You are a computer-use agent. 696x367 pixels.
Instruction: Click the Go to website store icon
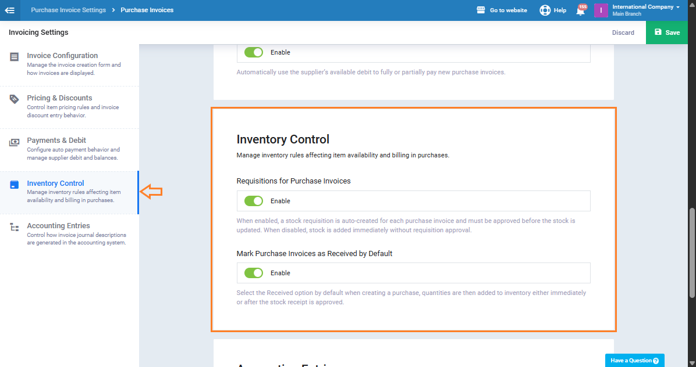click(481, 10)
